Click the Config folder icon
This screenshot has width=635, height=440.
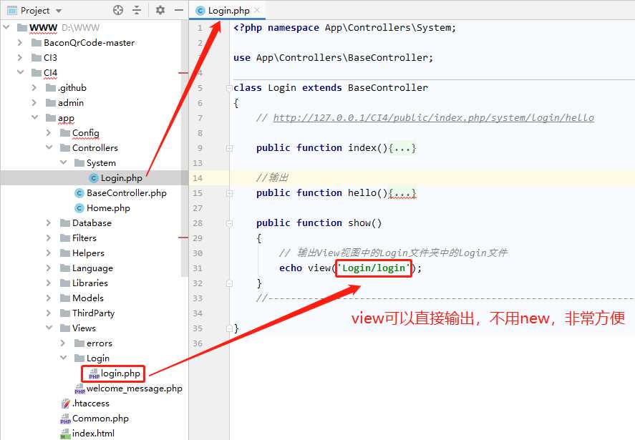point(65,132)
